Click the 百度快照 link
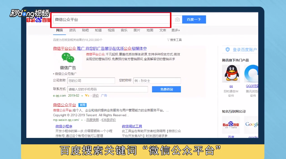This screenshot has width=286, height=159. point(93,120)
